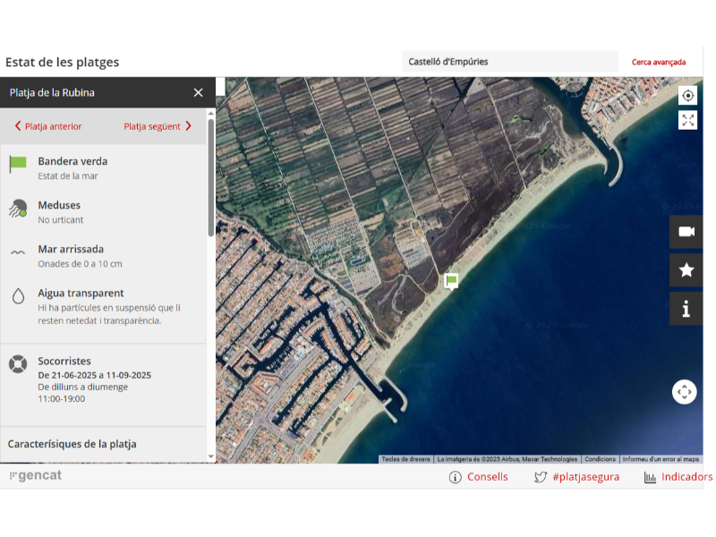Click scrollbar down arrow in beach panel
Image resolution: width=716 pixels, height=537 pixels.
[x=211, y=456]
